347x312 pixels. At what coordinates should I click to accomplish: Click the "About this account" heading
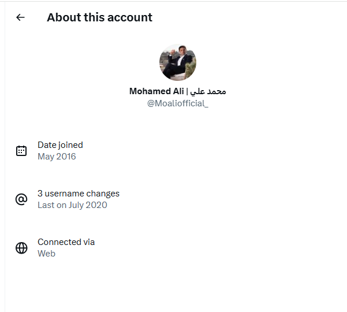(x=99, y=17)
